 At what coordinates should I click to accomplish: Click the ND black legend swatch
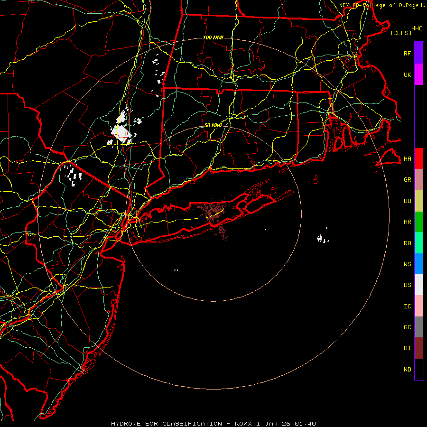(x=419, y=369)
